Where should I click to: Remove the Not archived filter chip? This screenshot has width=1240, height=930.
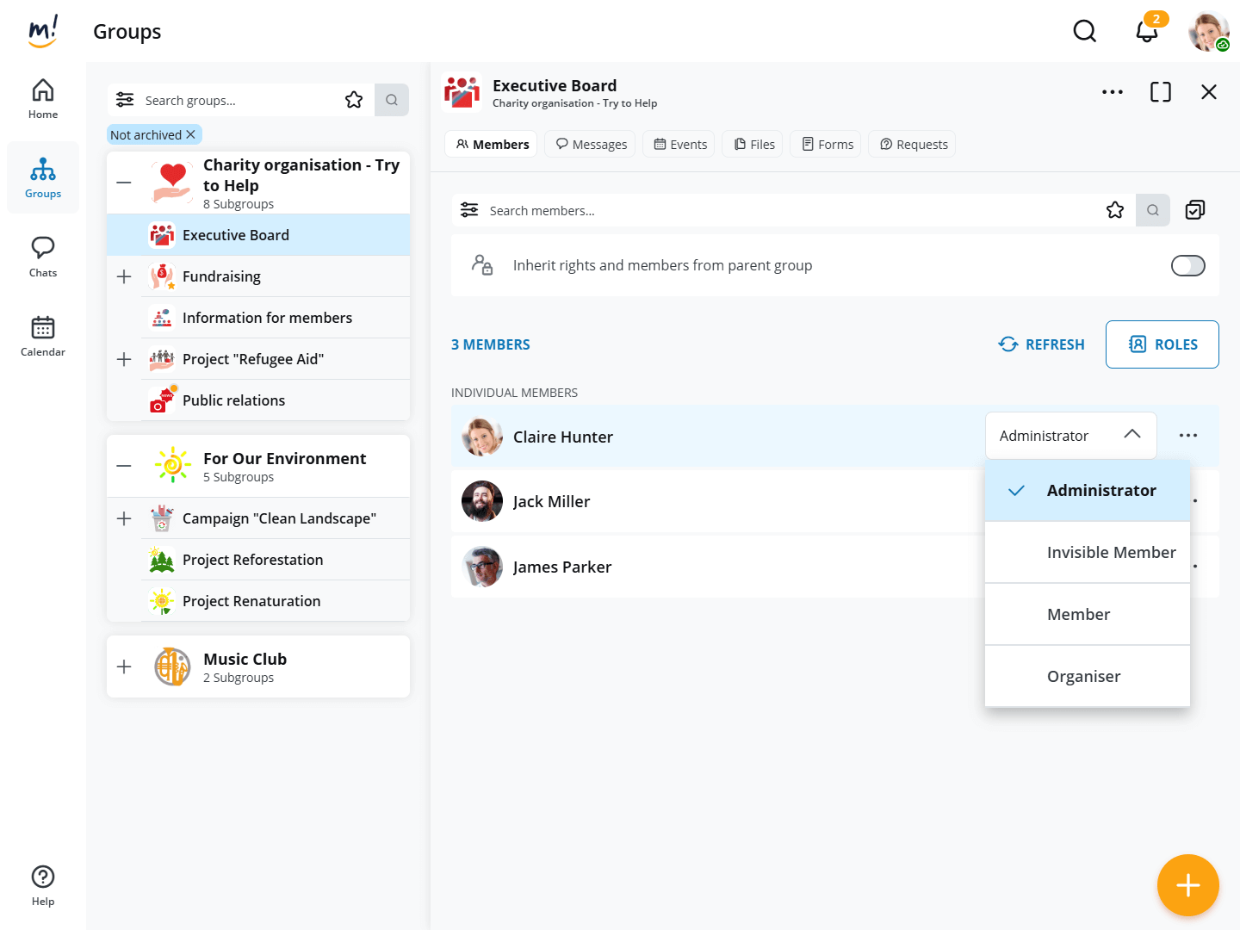(x=191, y=134)
